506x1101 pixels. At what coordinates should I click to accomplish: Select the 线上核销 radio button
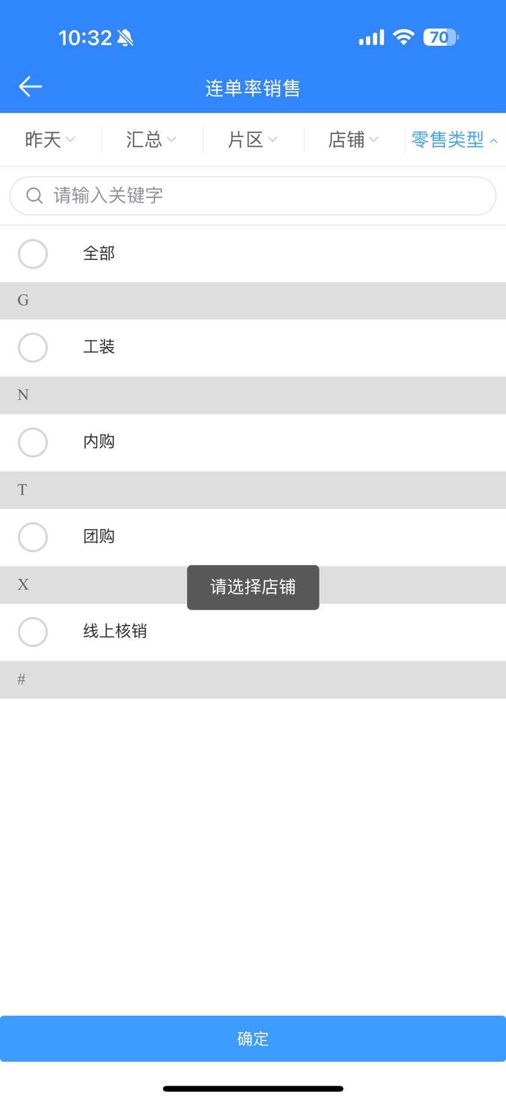tap(33, 632)
